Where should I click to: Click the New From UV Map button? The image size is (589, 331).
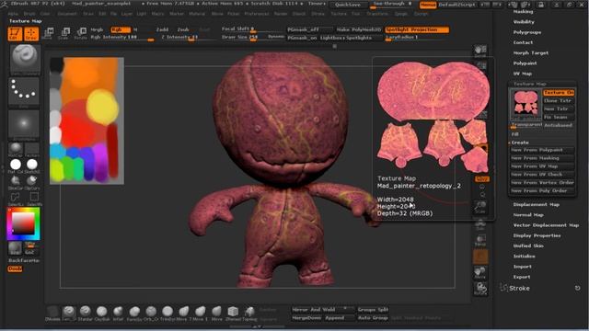(x=542, y=166)
